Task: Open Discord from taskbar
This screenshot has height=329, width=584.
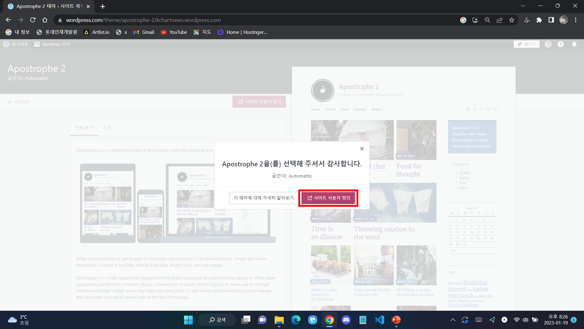Action: pos(346,320)
